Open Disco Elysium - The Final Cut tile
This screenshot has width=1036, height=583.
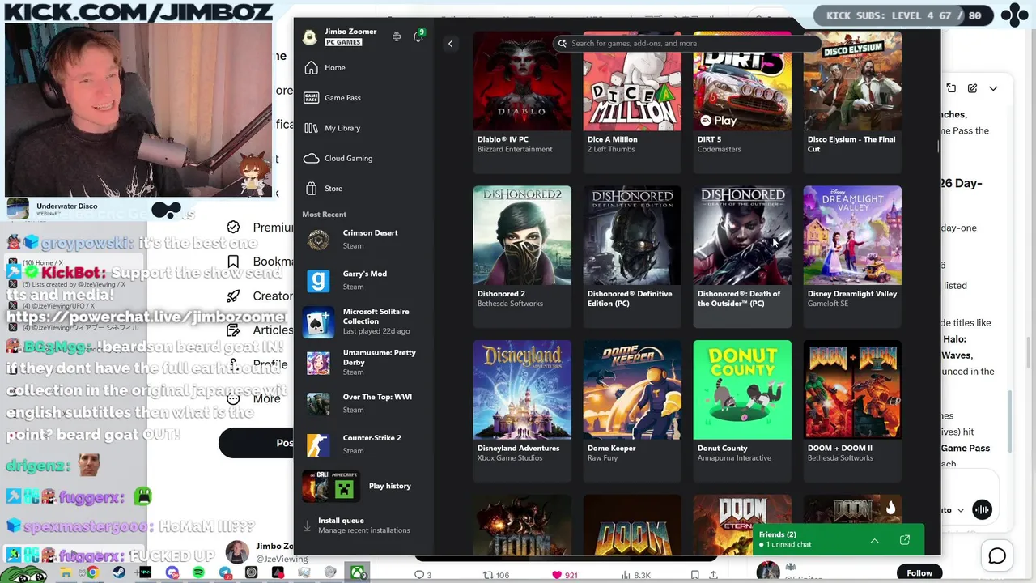pos(852,102)
